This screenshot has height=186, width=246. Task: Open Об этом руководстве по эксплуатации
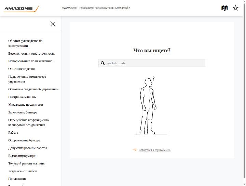click(25, 43)
